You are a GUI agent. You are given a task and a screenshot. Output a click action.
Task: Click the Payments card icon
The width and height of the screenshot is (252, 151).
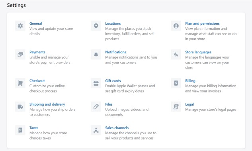[x=20, y=55]
